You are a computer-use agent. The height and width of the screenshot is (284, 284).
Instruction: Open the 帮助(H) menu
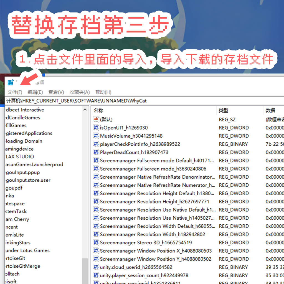(103, 92)
